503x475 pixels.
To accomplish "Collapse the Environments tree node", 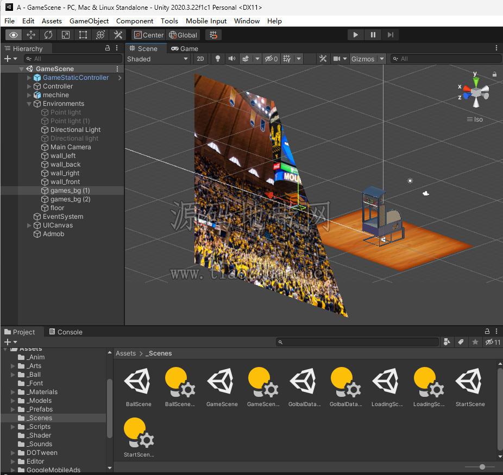I will tap(29, 104).
